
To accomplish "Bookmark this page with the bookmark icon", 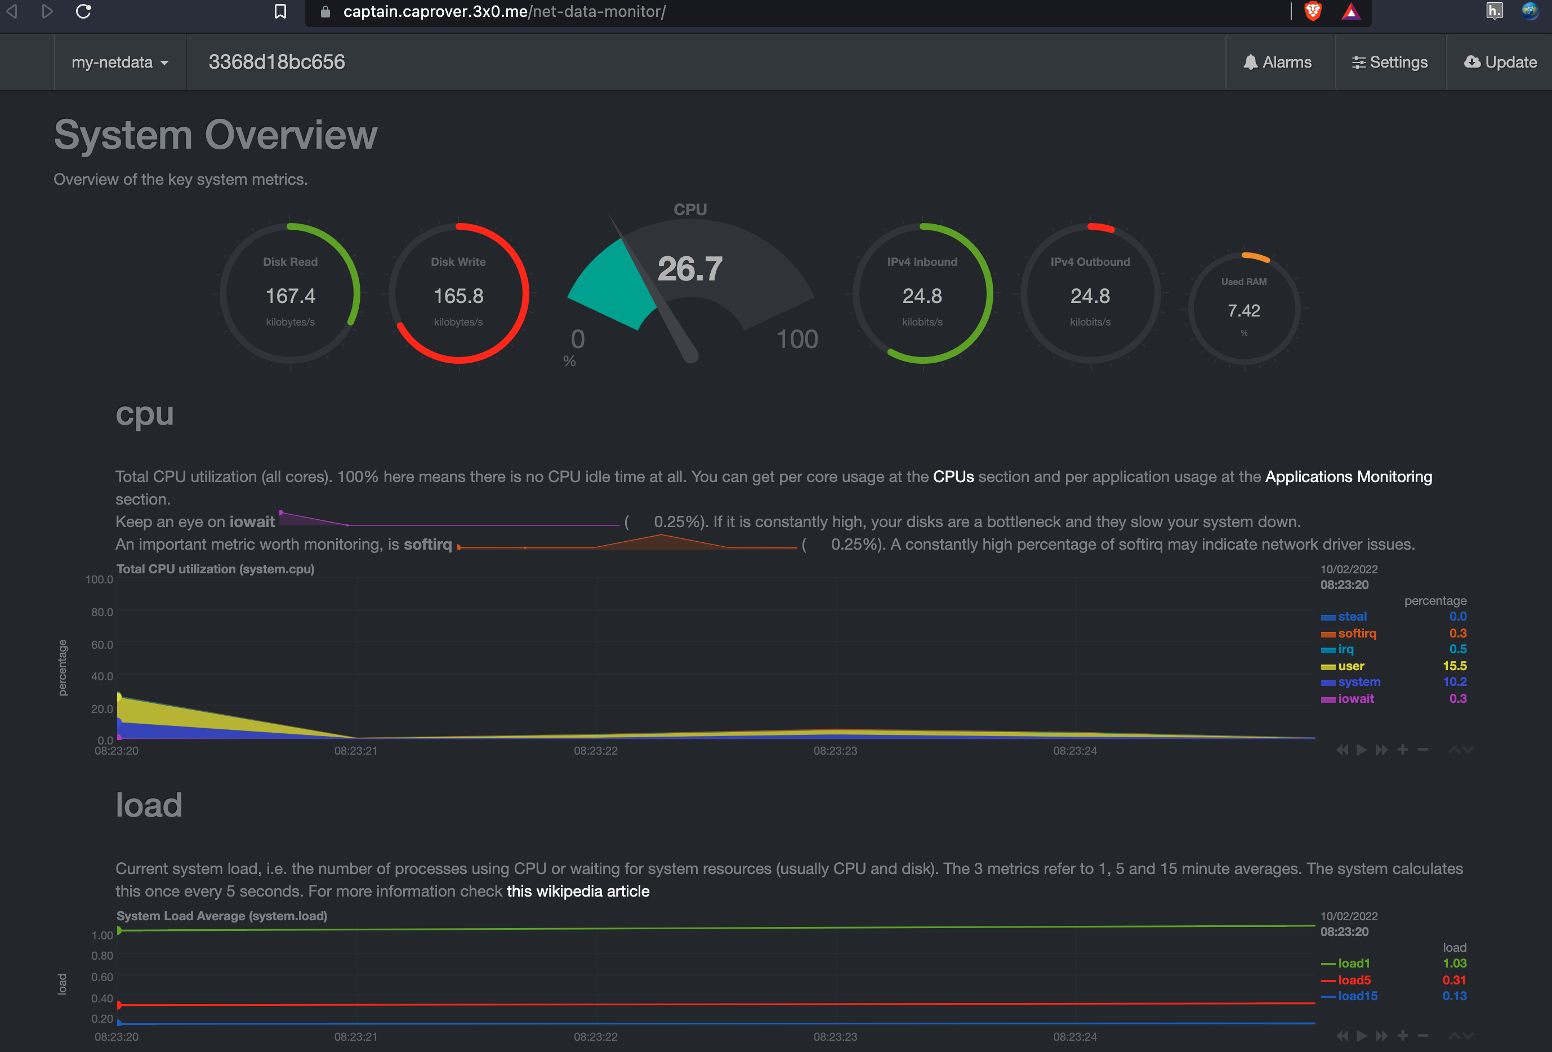I will click(x=280, y=11).
